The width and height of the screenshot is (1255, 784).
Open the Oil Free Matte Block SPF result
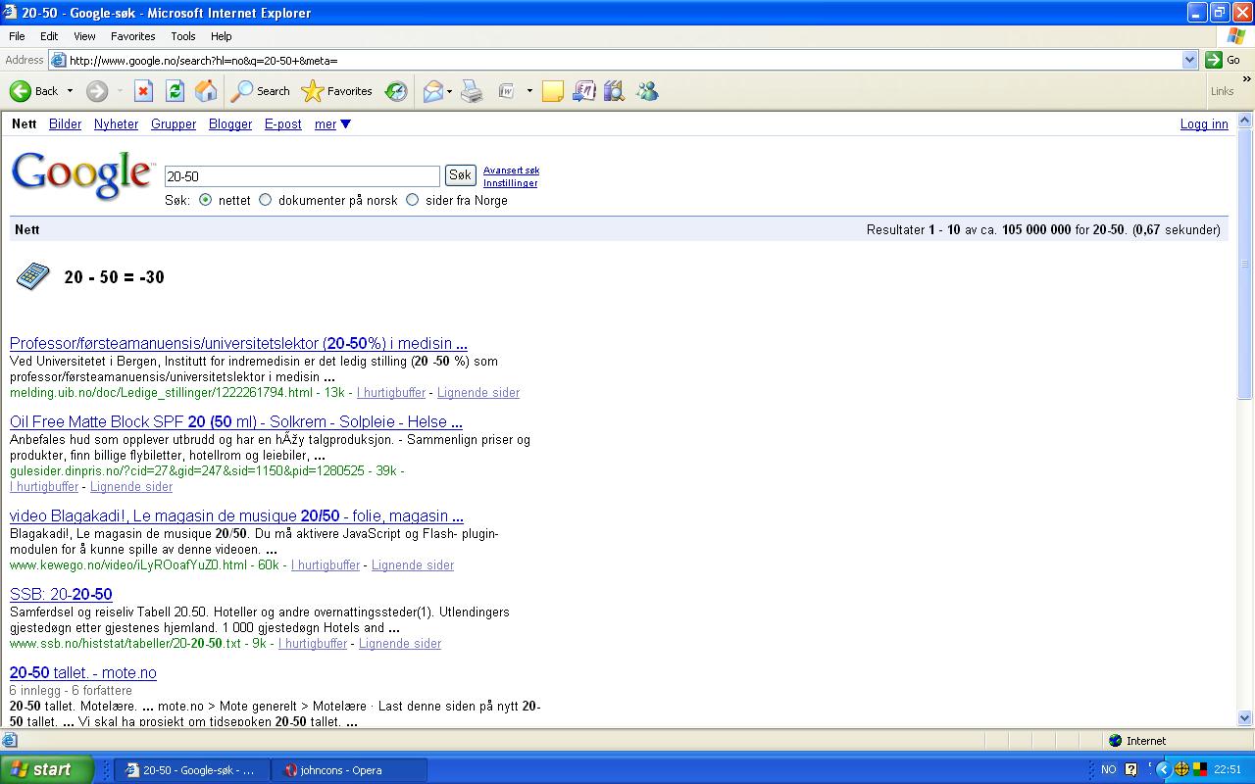tap(236, 422)
